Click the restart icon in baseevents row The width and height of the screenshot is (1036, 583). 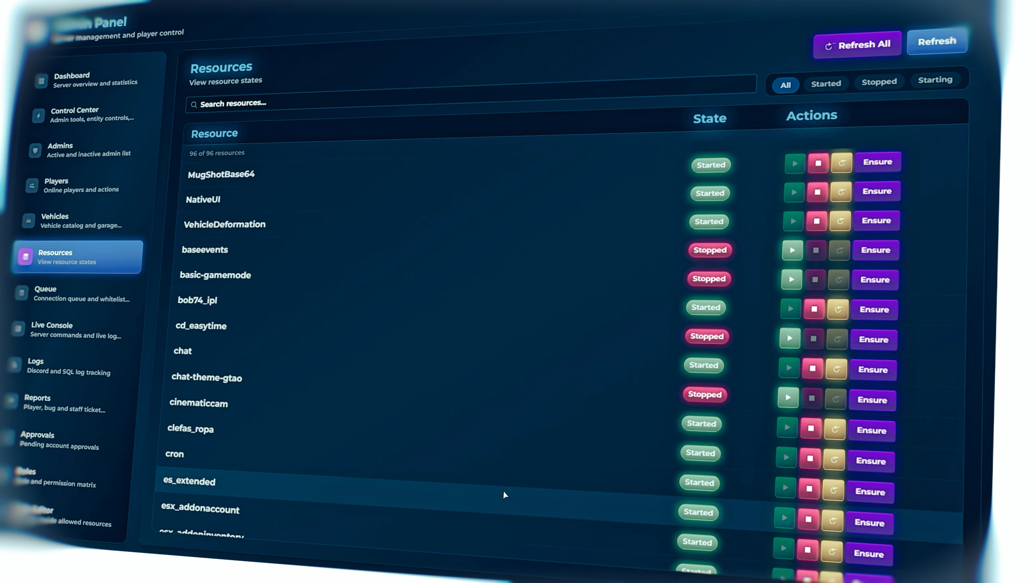839,250
